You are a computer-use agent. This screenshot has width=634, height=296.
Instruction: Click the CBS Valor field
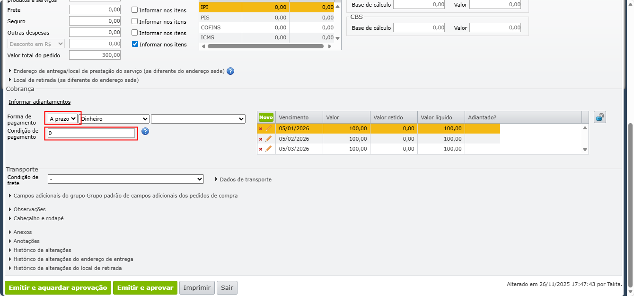(x=495, y=27)
